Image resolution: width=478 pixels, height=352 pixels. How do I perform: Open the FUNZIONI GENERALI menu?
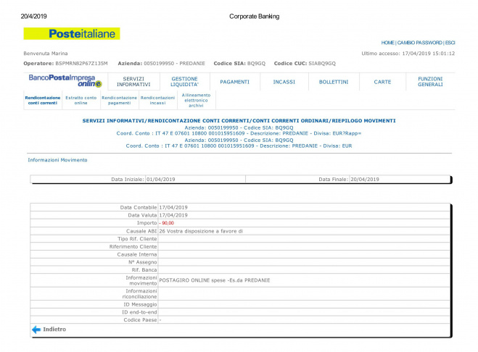coord(430,82)
